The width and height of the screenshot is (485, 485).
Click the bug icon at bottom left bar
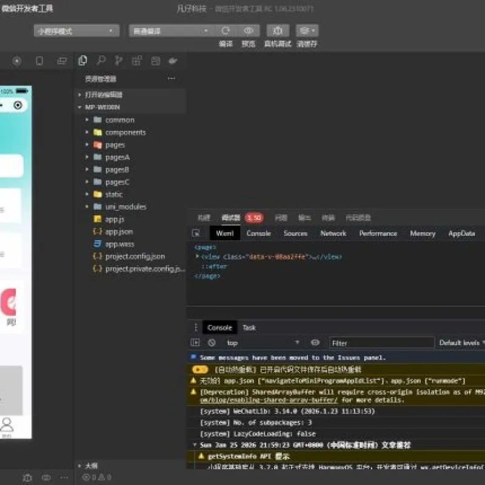pyautogui.click(x=27, y=478)
